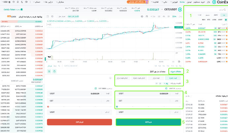Toggle the sound speaker icon
Image resolution: width=228 pixels, height=133 pixels.
[x=26, y=2]
